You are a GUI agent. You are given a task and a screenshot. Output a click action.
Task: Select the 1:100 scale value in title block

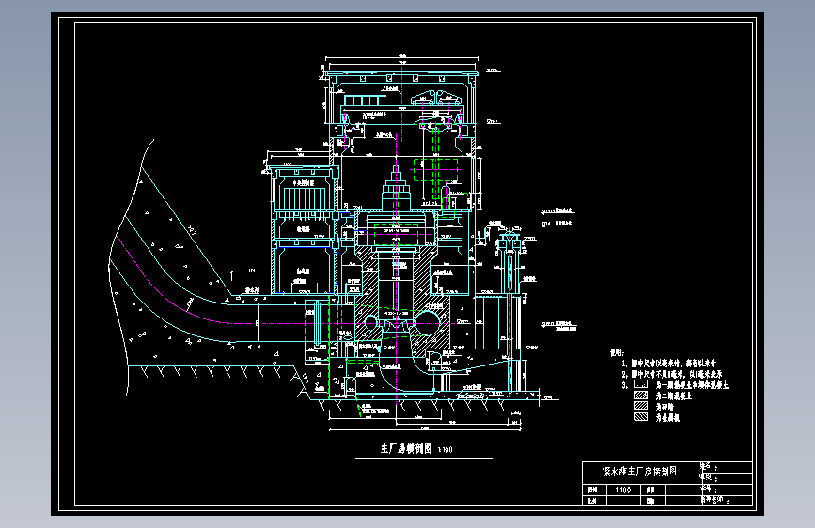pyautogui.click(x=622, y=489)
